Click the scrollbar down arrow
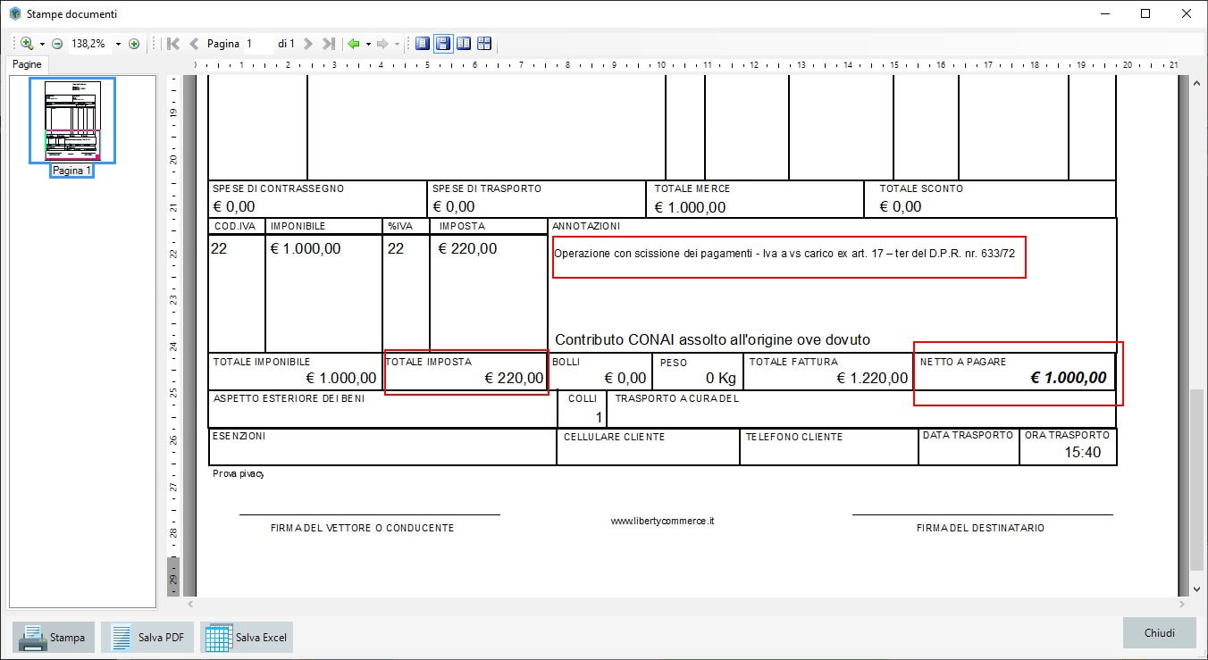Viewport: 1208px width, 660px height. tap(1197, 589)
